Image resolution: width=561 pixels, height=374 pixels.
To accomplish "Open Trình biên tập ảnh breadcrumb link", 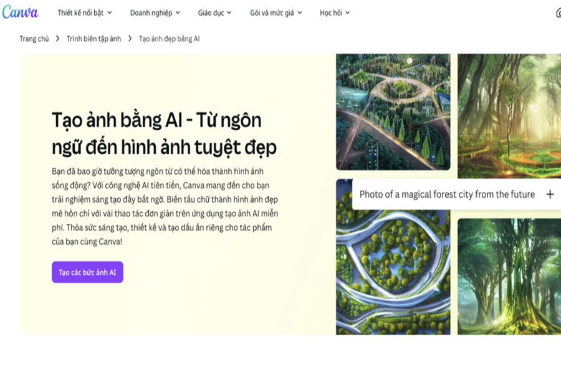I will (93, 39).
